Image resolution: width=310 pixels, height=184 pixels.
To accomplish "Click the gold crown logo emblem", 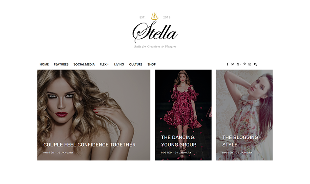I will [x=155, y=16].
